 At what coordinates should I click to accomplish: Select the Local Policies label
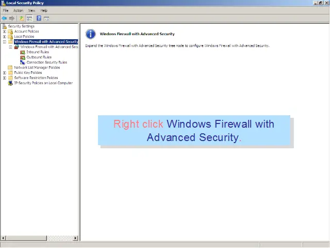tap(24, 37)
